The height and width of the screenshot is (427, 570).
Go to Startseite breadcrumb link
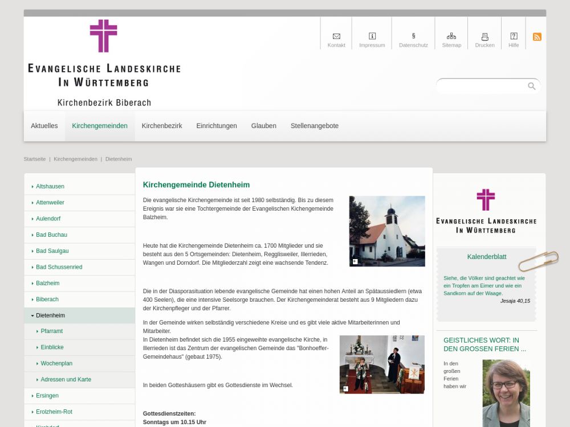tap(35, 159)
